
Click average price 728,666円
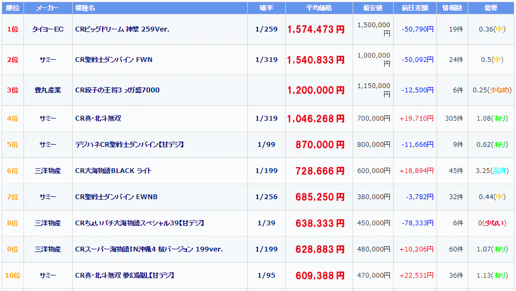(x=320, y=171)
